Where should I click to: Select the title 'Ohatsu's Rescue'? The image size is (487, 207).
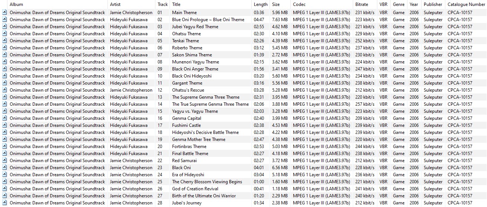tap(188, 90)
